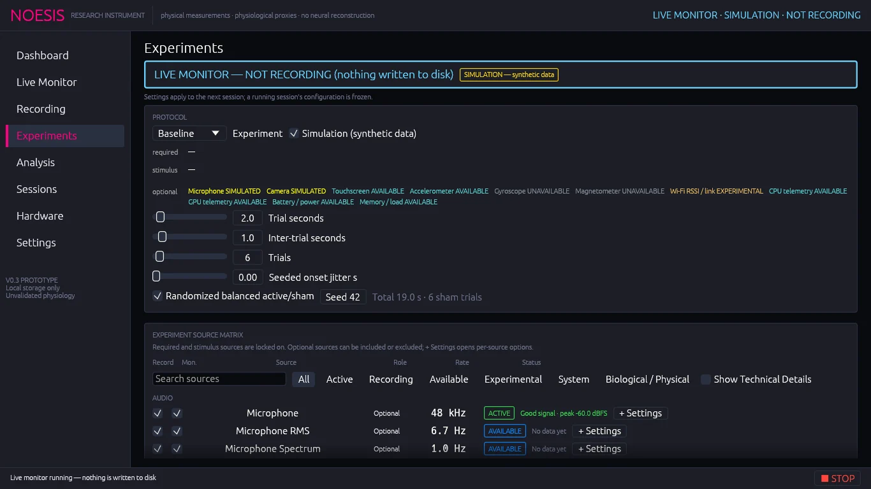Adjust the Trial seconds slider

189,217
